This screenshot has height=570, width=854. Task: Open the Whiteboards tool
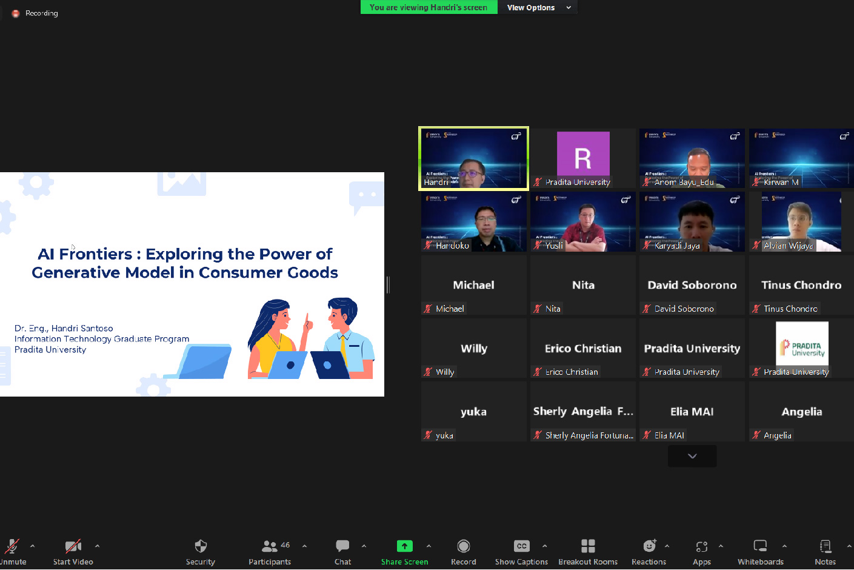pos(760,546)
